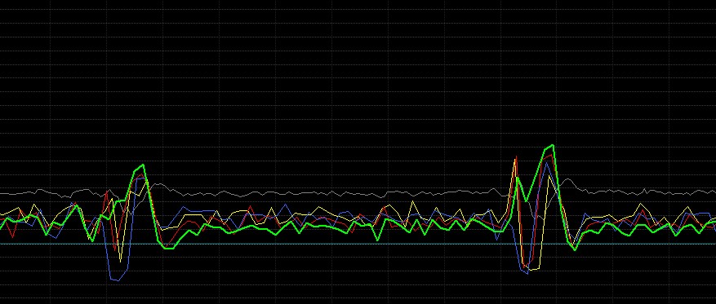The height and width of the screenshot is (304, 716).
Task: Click green trough just after left spike
Action: pyautogui.click(x=169, y=248)
